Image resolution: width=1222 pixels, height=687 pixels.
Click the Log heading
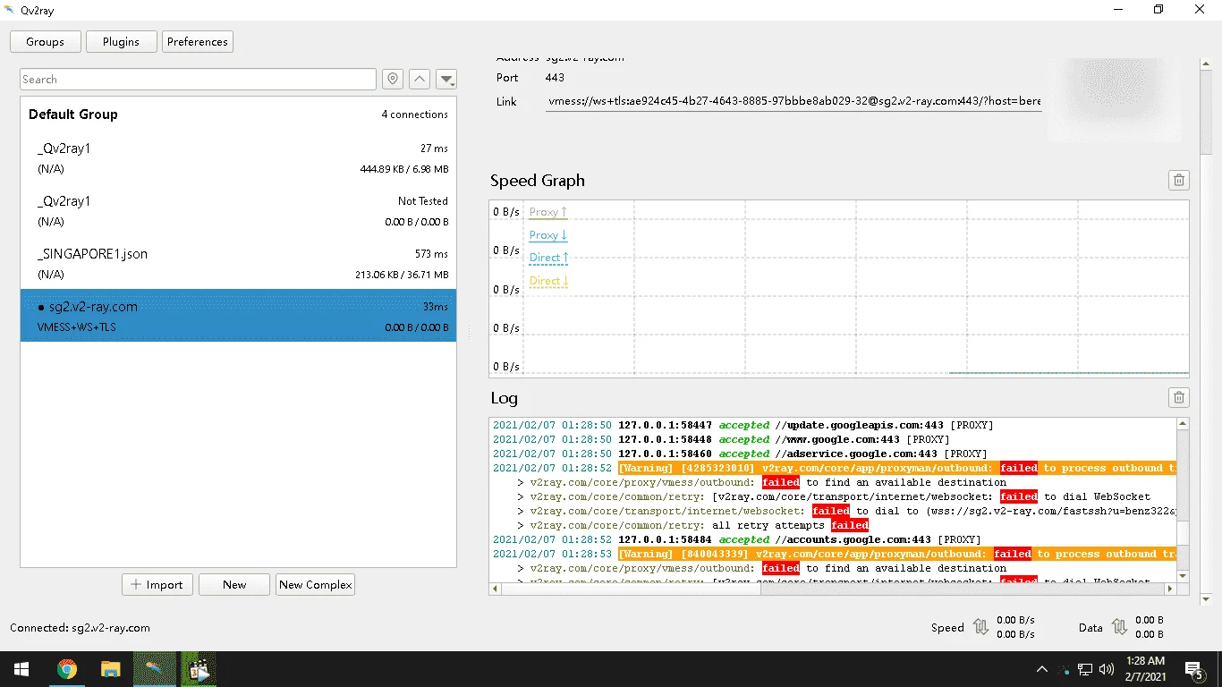coord(504,398)
